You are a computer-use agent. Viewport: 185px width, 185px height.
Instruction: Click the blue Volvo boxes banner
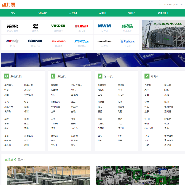(93, 60)
